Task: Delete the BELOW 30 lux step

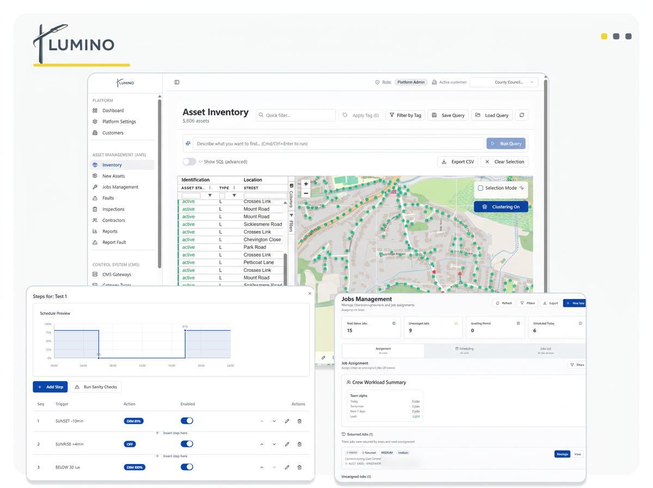Action: tap(299, 467)
